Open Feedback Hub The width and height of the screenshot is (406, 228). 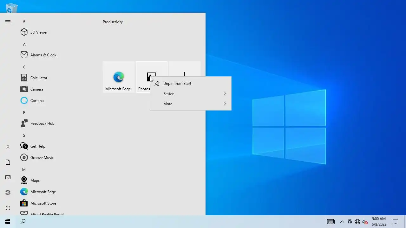coord(57,123)
